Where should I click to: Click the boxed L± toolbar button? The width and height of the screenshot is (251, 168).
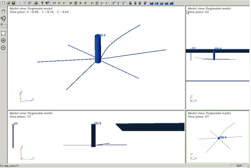(97, 3)
